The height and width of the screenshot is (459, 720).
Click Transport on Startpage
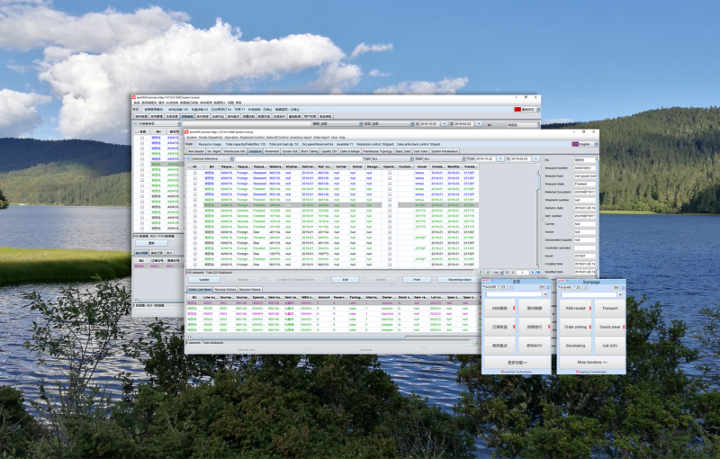[610, 308]
